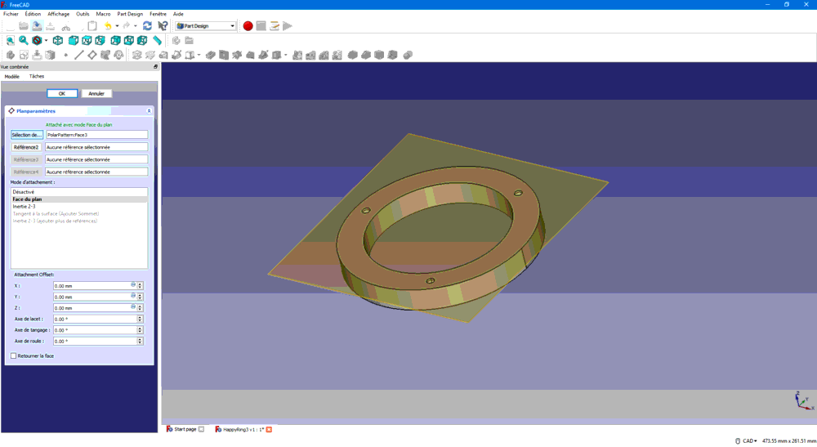
Task: Click the Datum plane icon
Action: (92, 55)
